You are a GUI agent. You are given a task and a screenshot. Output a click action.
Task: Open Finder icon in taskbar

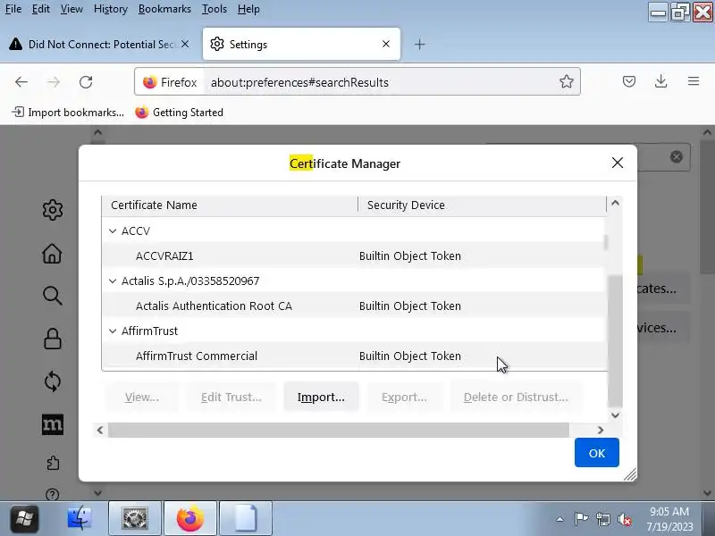pos(79,518)
